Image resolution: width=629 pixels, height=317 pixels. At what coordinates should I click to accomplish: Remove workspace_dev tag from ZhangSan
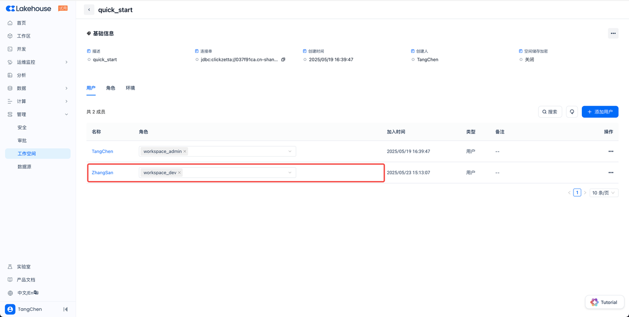179,173
